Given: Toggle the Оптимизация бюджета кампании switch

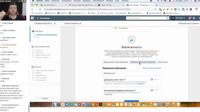Looking at the screenshot, I should click(151, 90).
